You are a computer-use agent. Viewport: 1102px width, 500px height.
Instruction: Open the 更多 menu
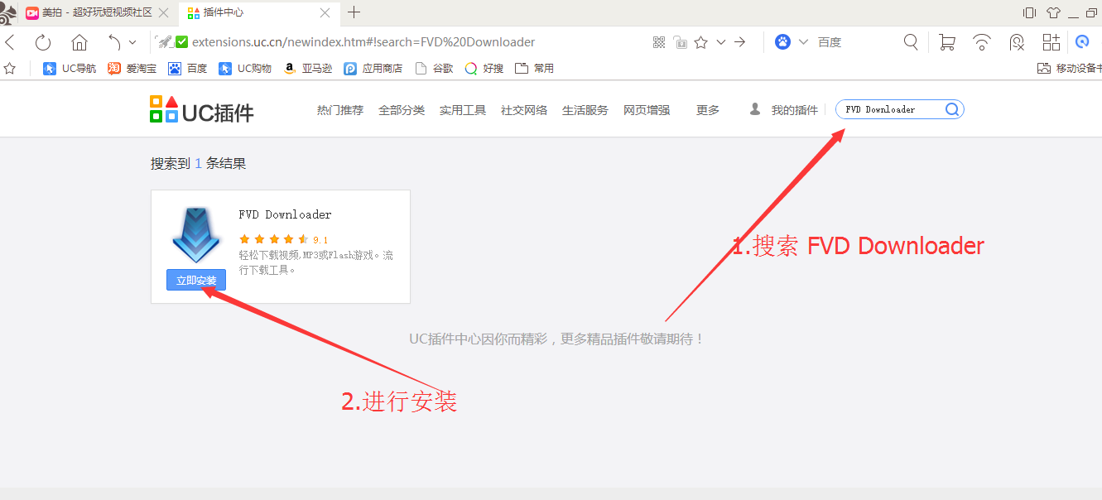(708, 110)
